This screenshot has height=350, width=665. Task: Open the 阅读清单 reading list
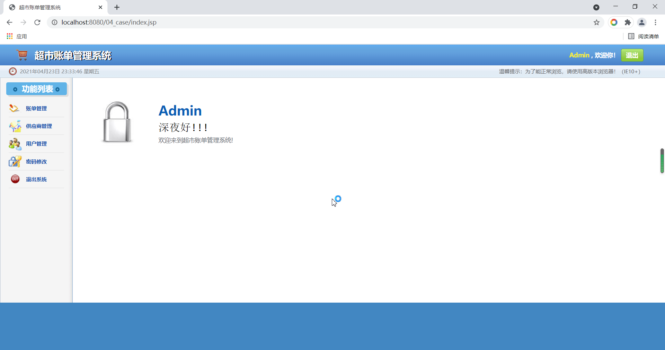pyautogui.click(x=644, y=36)
